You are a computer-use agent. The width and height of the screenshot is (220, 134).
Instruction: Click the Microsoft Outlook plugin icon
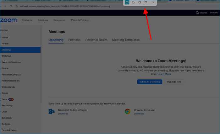point(52,112)
